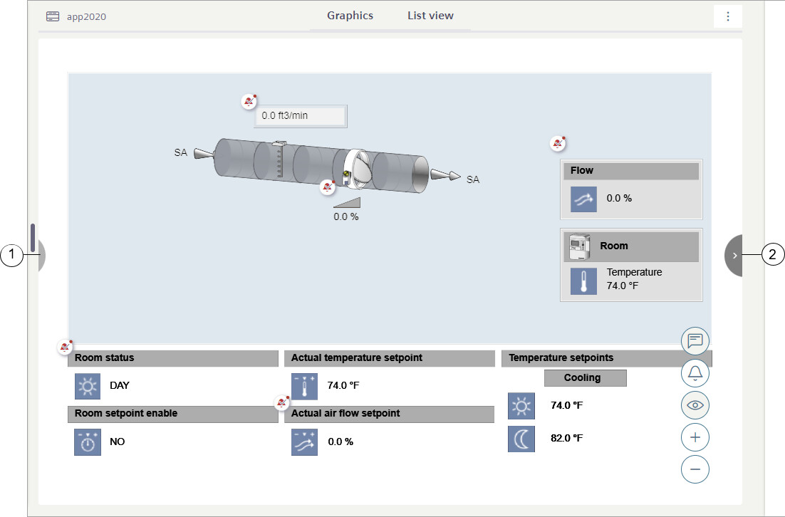
Task: Click the Room status sun icon
Action: click(88, 386)
